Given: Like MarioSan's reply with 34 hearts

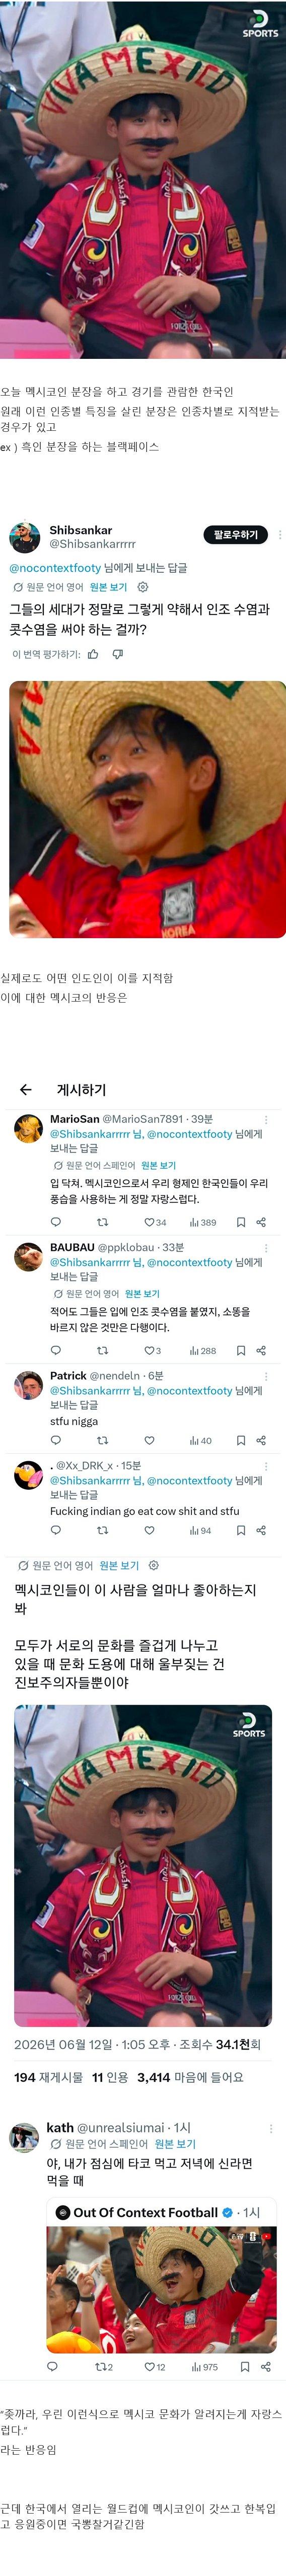Looking at the screenshot, I should click(x=155, y=1222).
